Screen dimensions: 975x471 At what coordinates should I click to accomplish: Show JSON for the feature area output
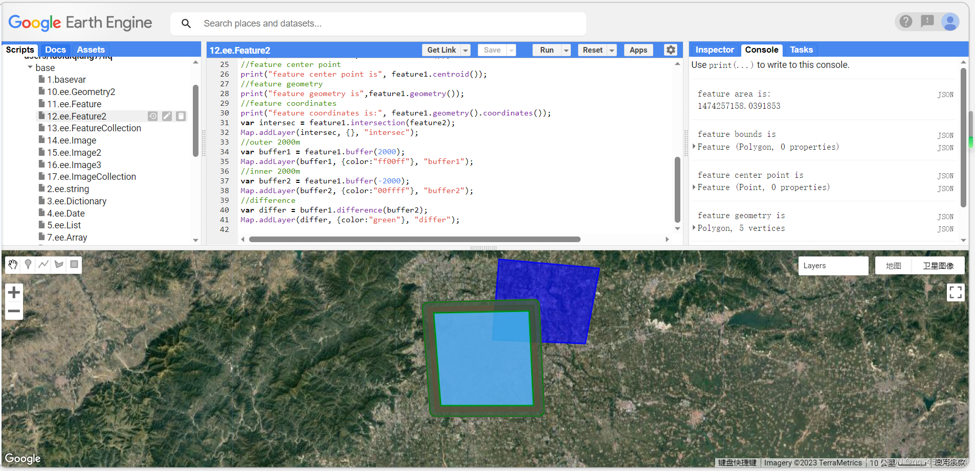coord(945,95)
